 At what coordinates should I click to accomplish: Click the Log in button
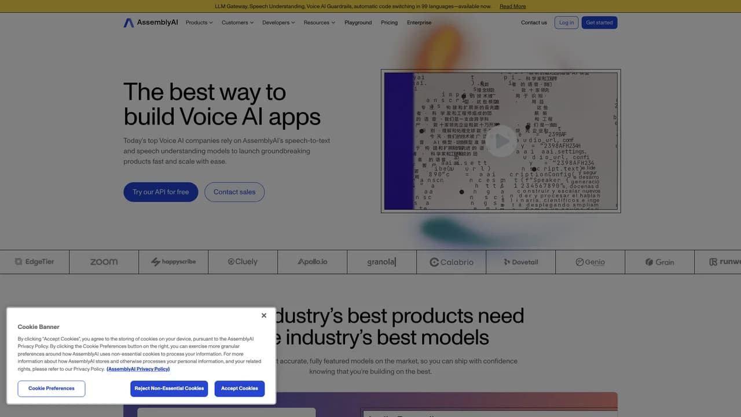point(566,23)
